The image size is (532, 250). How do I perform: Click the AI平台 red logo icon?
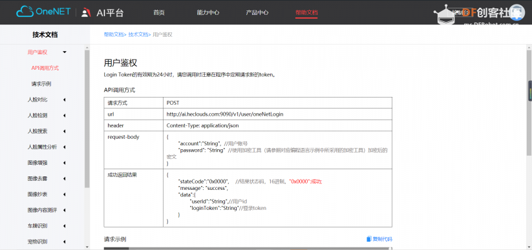point(86,12)
